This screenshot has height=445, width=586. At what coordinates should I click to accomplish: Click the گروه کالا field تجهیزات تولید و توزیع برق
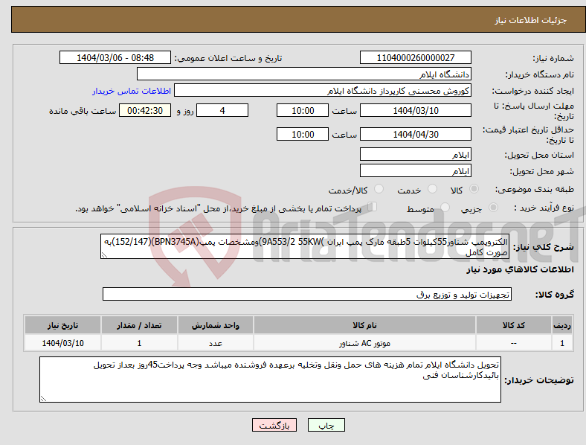click(x=307, y=294)
